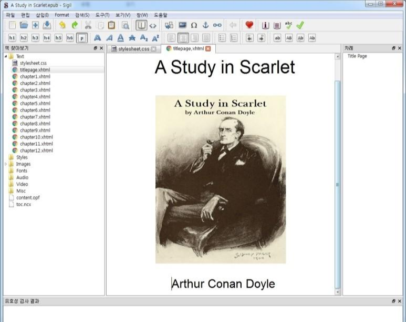
Task: Close the titlepage.xhtml tab
Action: click(208, 48)
